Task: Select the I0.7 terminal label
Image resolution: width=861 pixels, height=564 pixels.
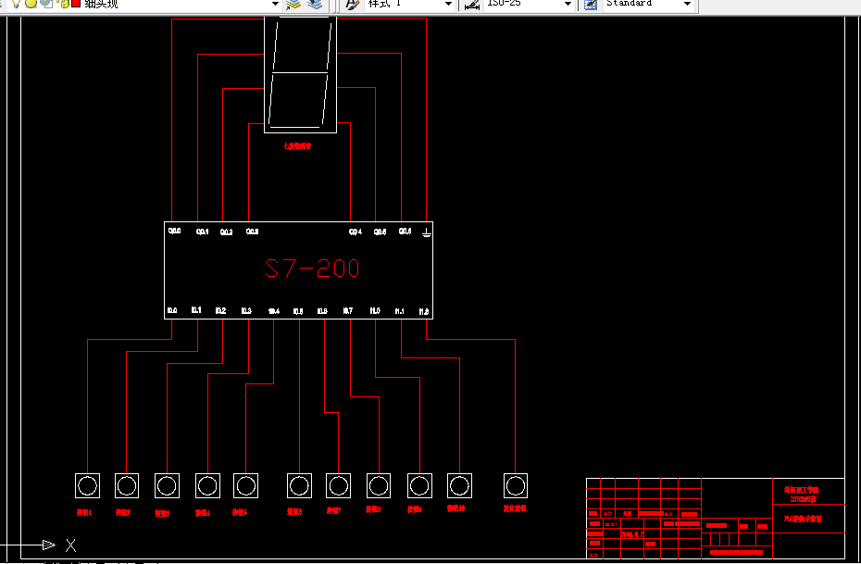Action: [x=347, y=311]
